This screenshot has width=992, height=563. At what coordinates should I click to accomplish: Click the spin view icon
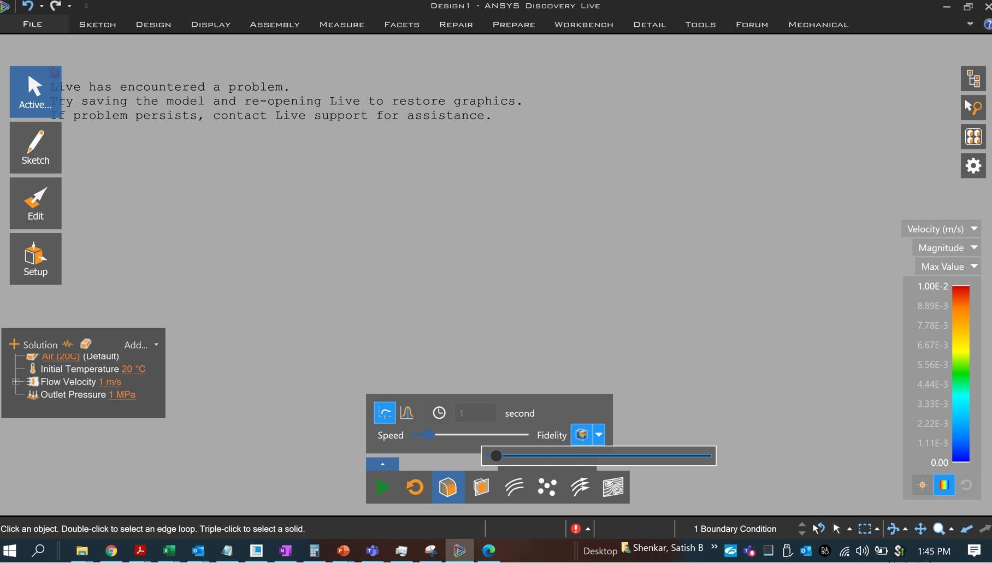coord(893,529)
